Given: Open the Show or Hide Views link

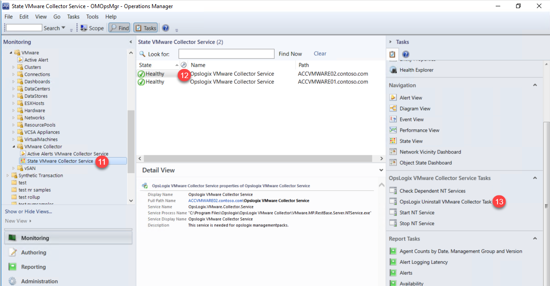Looking at the screenshot, I should [28, 212].
